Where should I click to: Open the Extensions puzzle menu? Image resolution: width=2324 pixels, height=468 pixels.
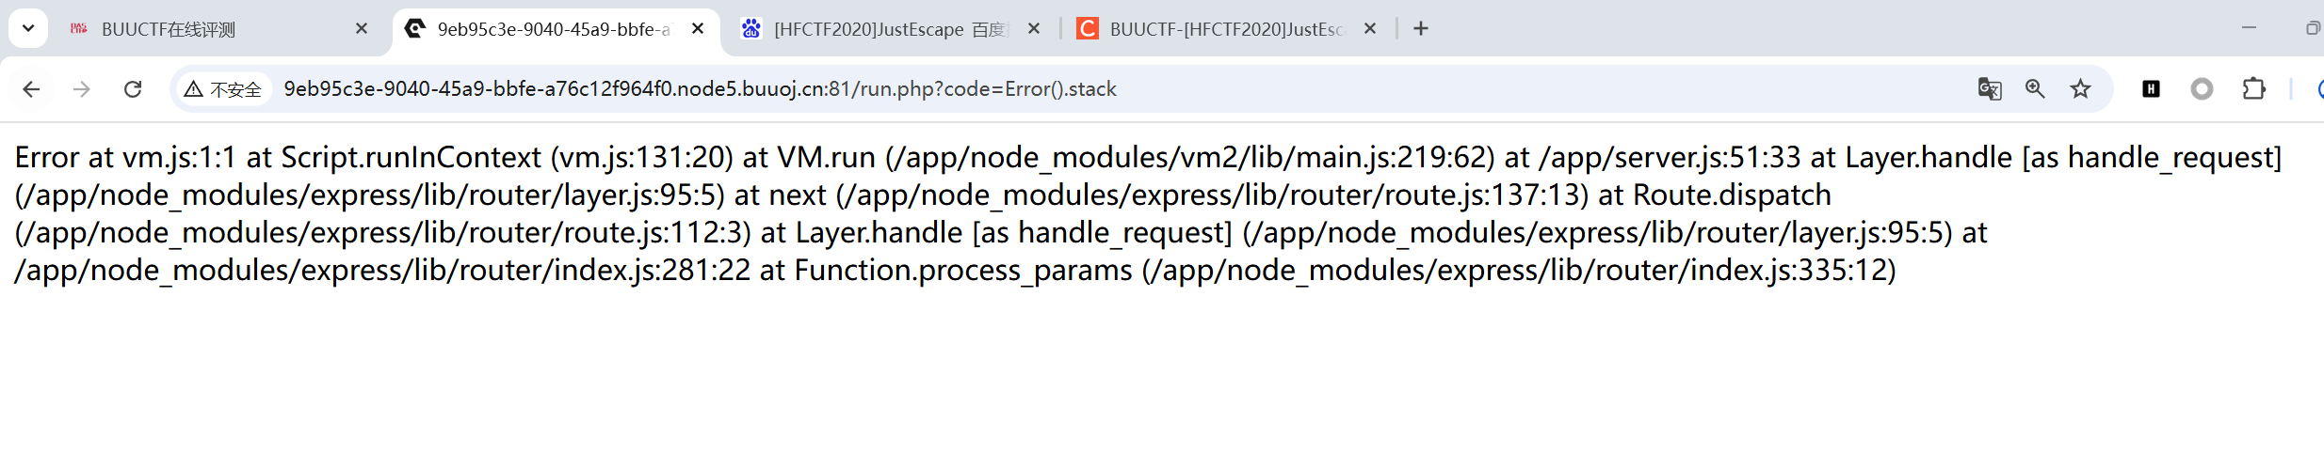[2253, 89]
